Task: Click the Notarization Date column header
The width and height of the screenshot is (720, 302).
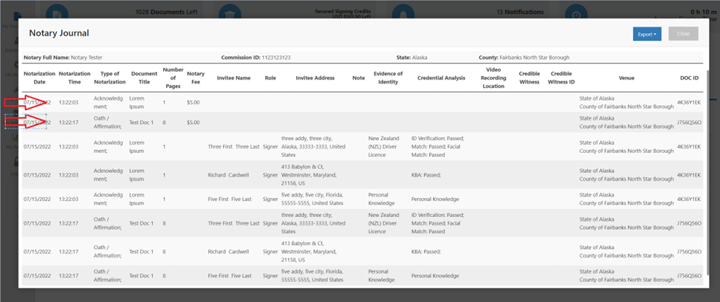Action: point(38,78)
